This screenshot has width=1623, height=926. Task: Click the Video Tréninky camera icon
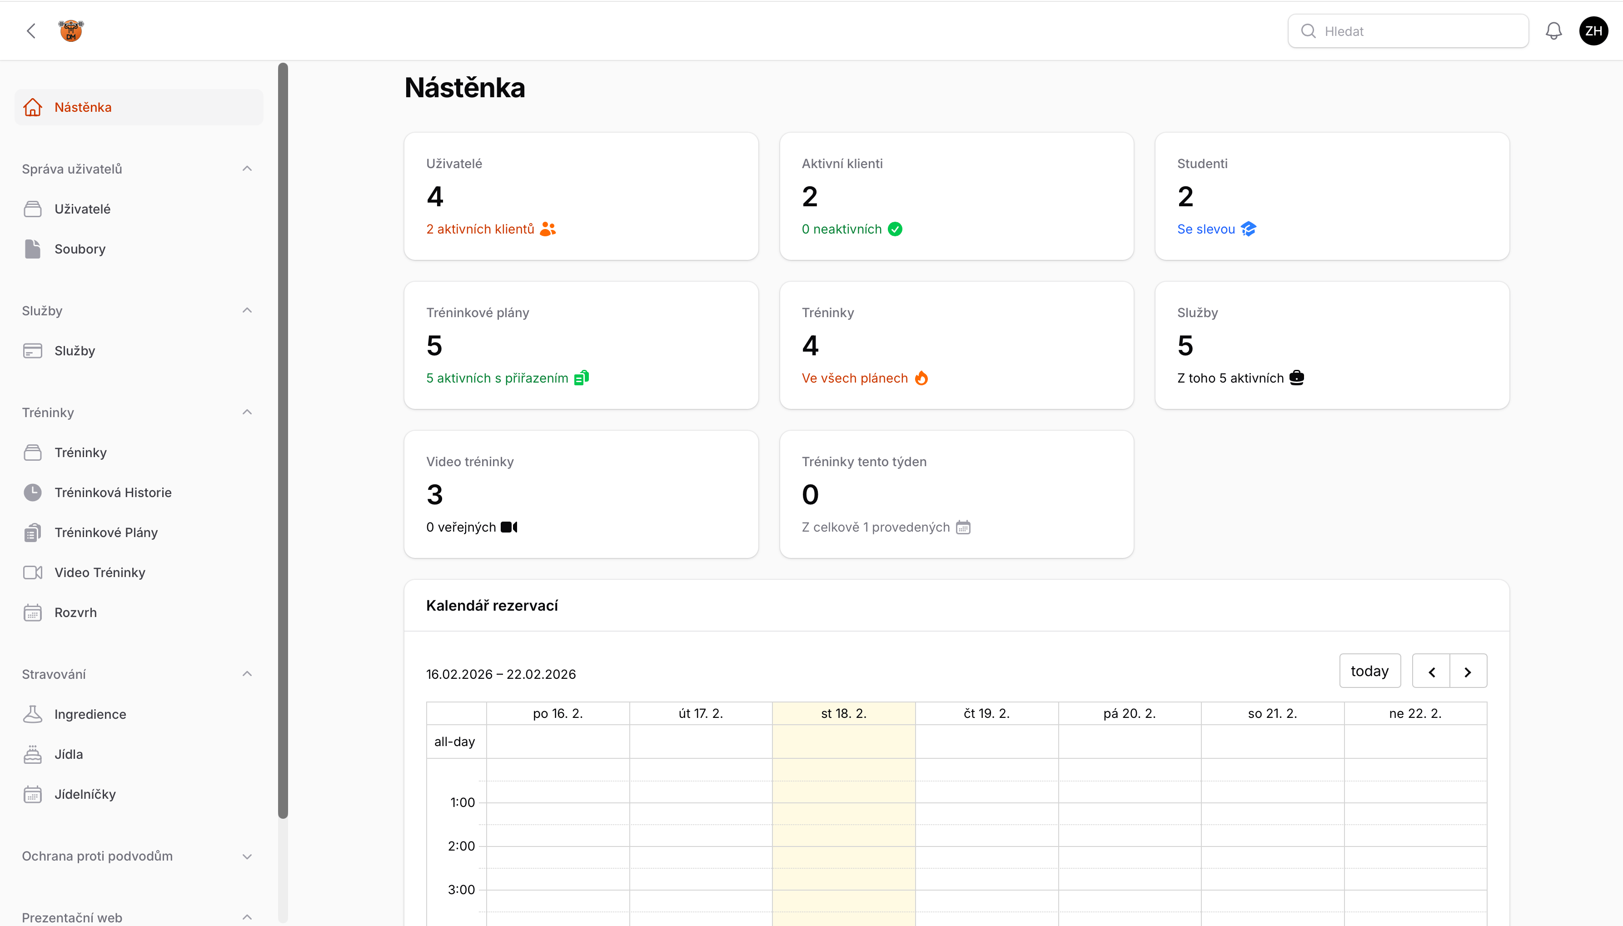pos(32,573)
